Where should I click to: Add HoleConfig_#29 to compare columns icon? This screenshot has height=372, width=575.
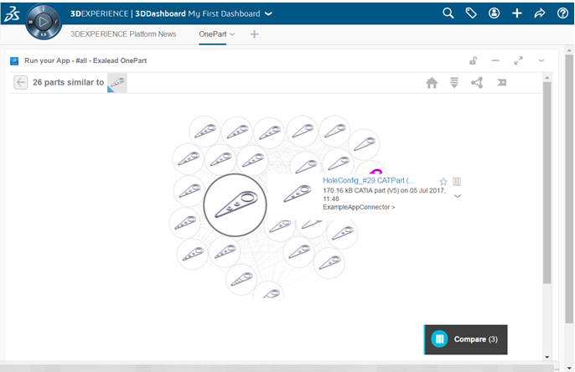457,182
